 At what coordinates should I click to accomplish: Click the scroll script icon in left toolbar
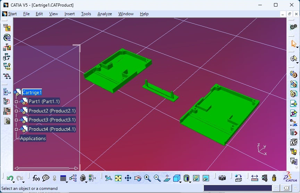7,121
